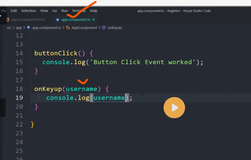This screenshot has width=251, height=160.
Task: Open the View menu
Action: tap(44, 11)
